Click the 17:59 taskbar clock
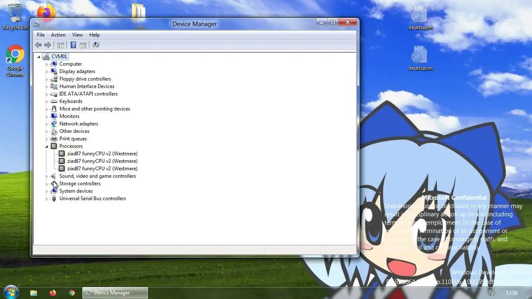This screenshot has width=532, height=299. pyautogui.click(x=511, y=293)
